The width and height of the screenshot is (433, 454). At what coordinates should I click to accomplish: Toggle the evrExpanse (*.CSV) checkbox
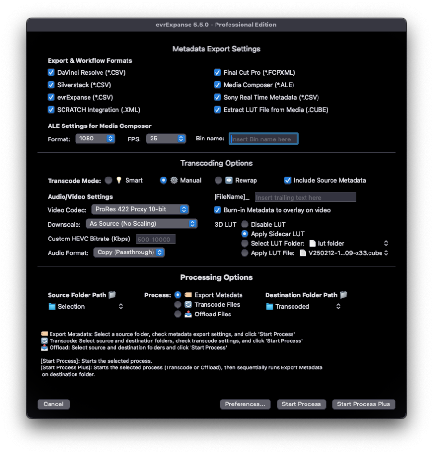pyautogui.click(x=51, y=97)
